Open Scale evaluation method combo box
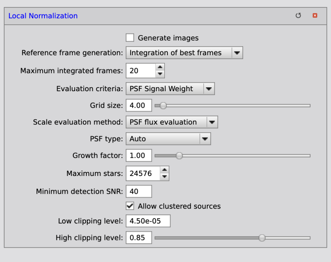 click(172, 122)
